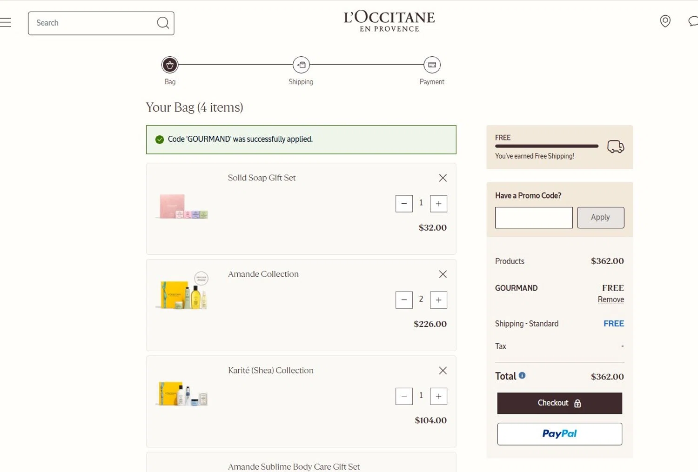
Task: Open the Amande Collection title link
Action: (263, 274)
